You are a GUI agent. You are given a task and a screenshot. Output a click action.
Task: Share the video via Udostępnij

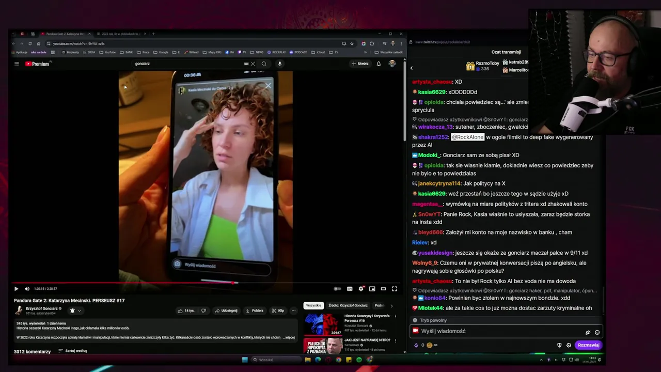click(226, 311)
